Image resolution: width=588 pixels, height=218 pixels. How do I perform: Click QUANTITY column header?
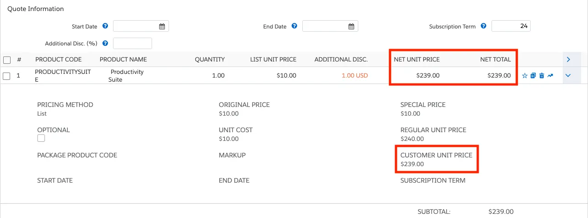tap(210, 60)
